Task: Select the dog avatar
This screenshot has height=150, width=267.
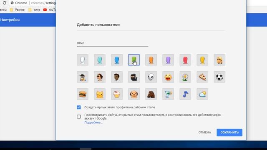Action: pos(134,94)
